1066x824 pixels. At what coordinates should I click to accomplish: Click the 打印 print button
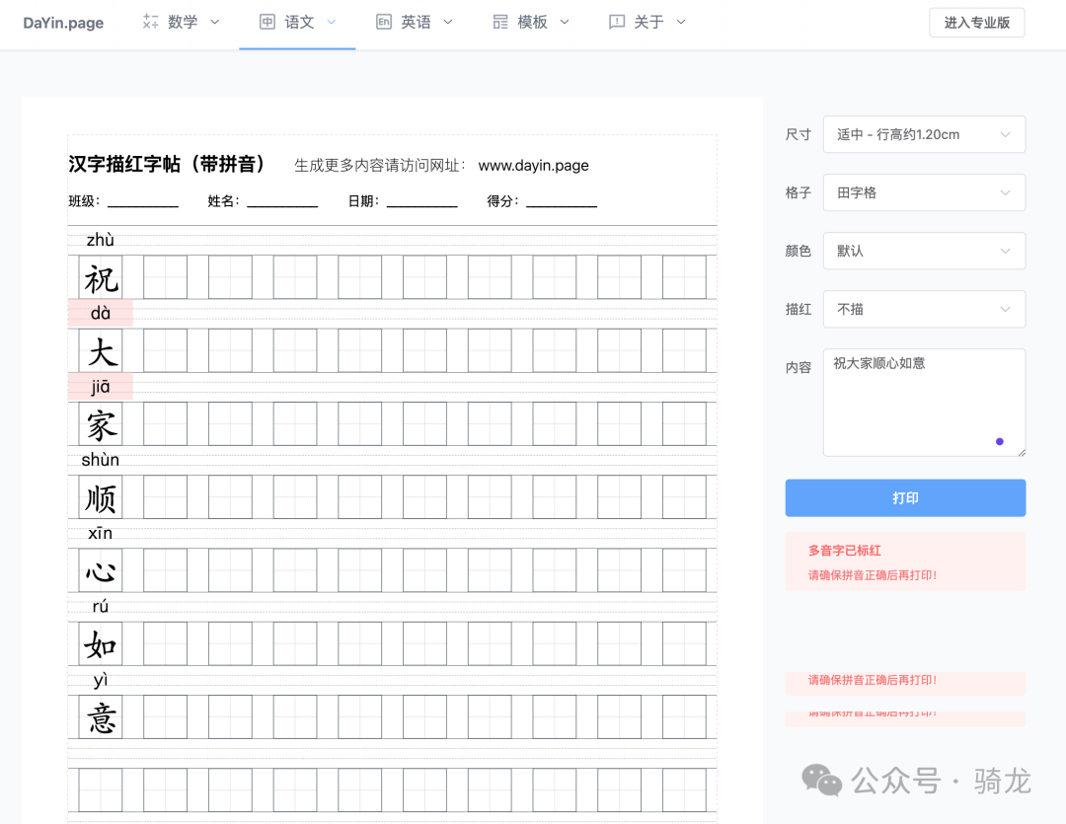(x=904, y=498)
